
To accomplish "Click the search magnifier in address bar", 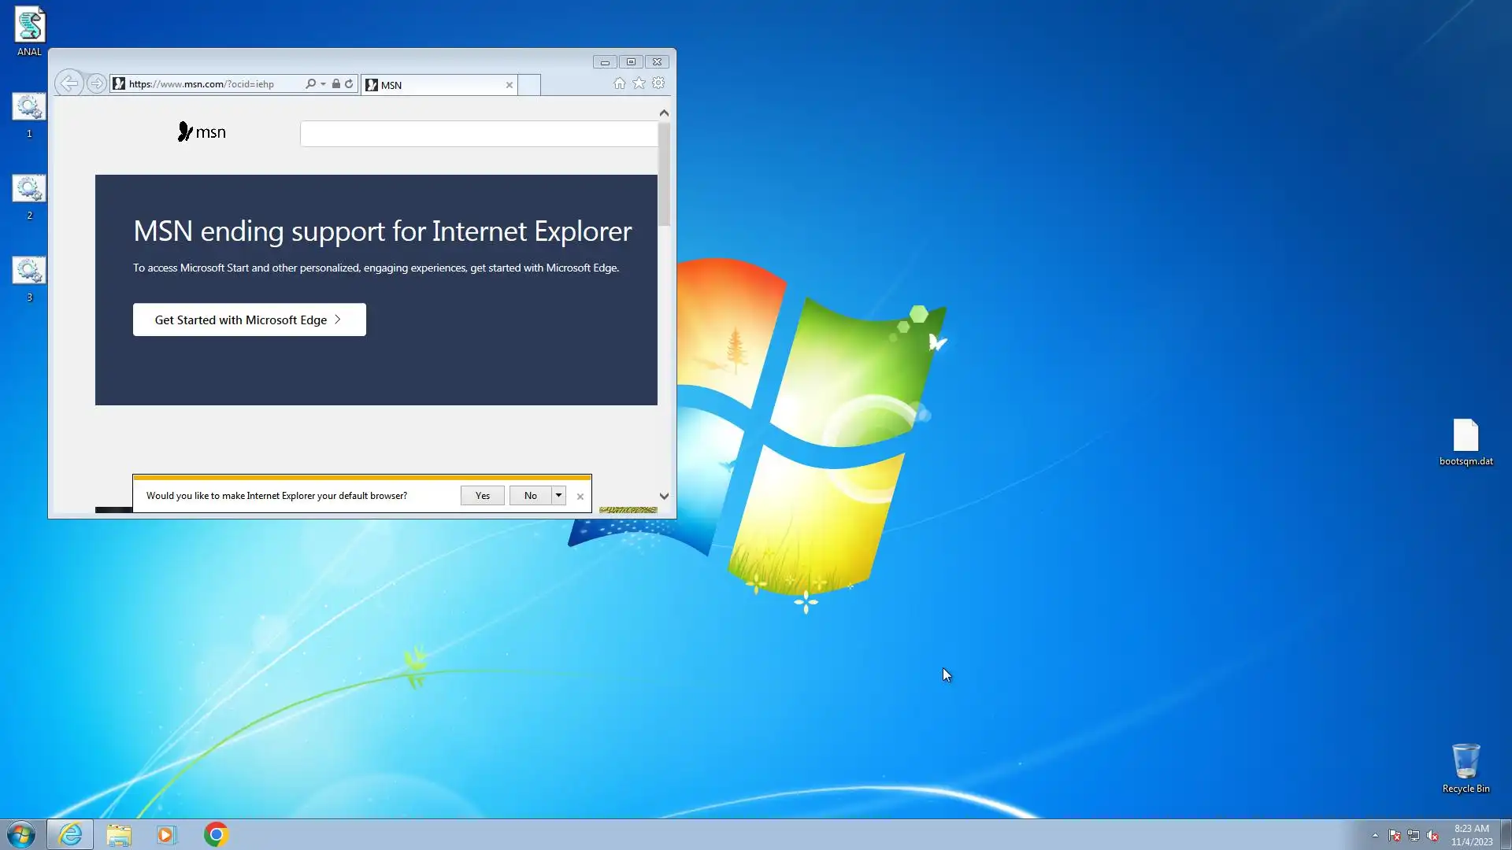I will [310, 83].
